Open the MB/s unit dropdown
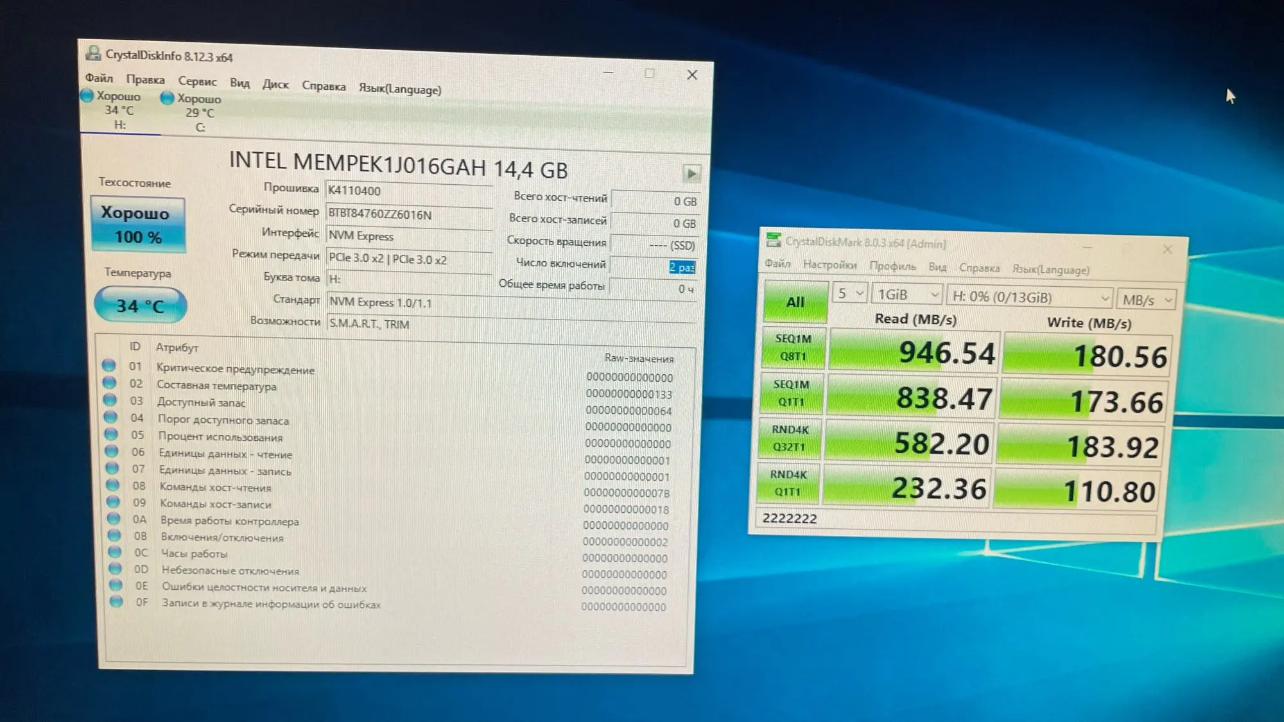The image size is (1284, 722). pos(1147,300)
